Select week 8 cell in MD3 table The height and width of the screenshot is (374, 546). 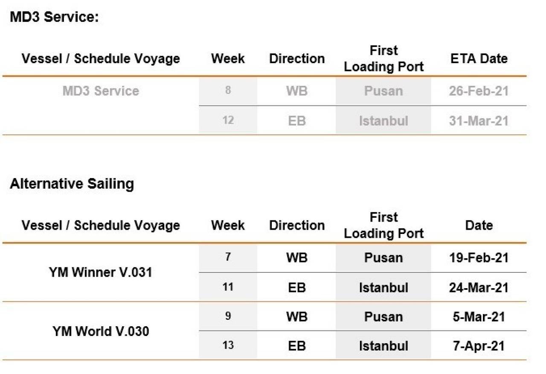pos(228,91)
